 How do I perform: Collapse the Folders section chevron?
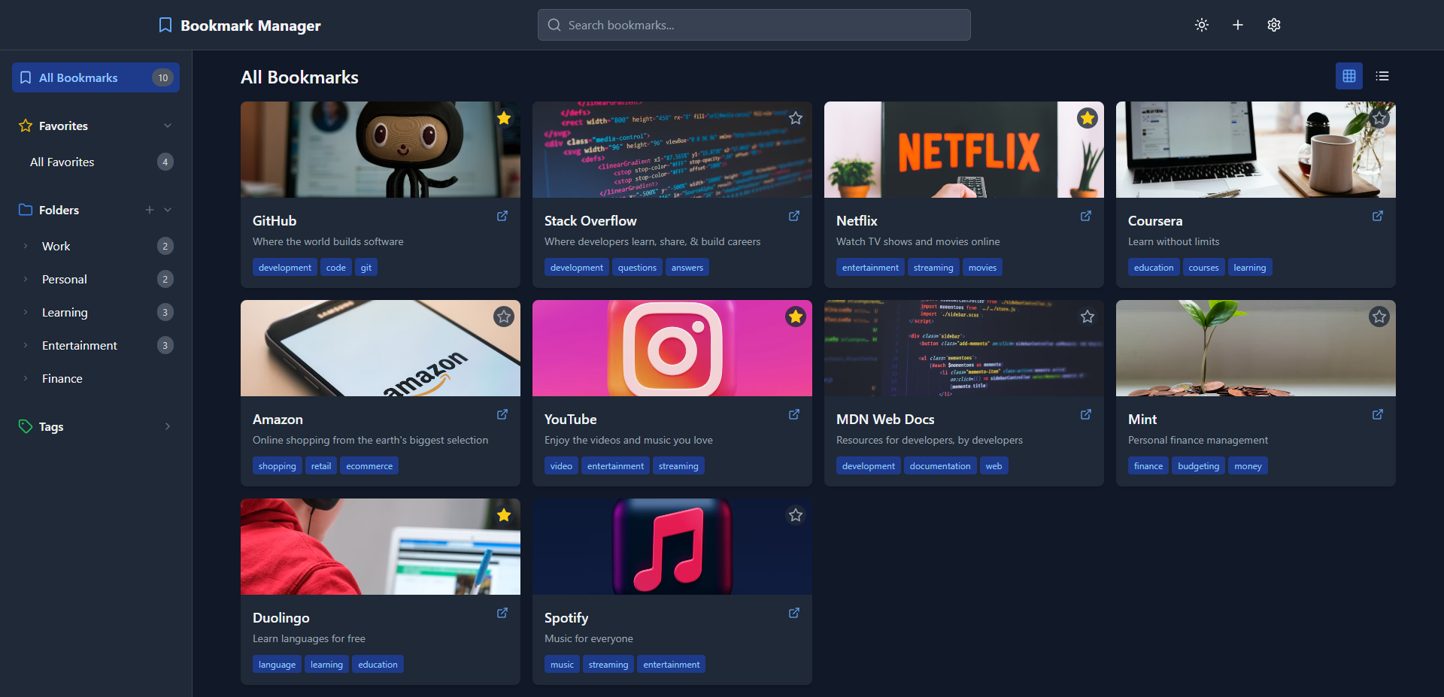(x=168, y=210)
